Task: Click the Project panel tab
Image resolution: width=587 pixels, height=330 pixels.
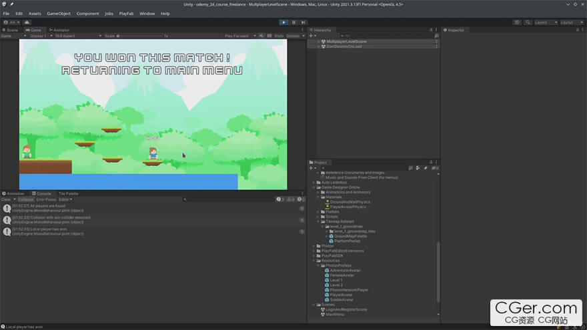Action: [x=318, y=163]
